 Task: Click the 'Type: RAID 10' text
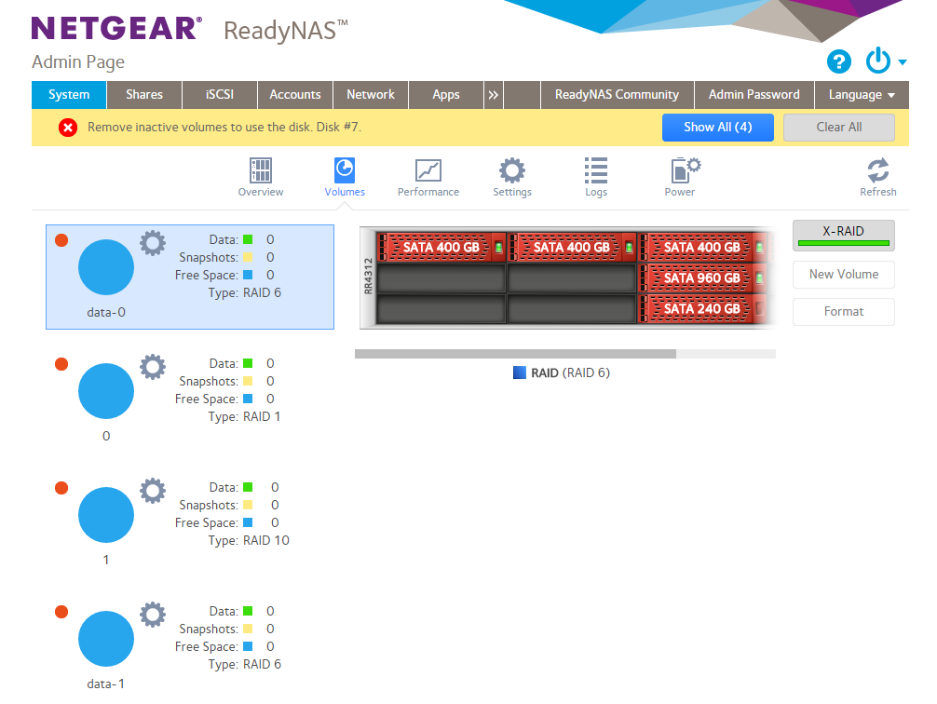(249, 540)
